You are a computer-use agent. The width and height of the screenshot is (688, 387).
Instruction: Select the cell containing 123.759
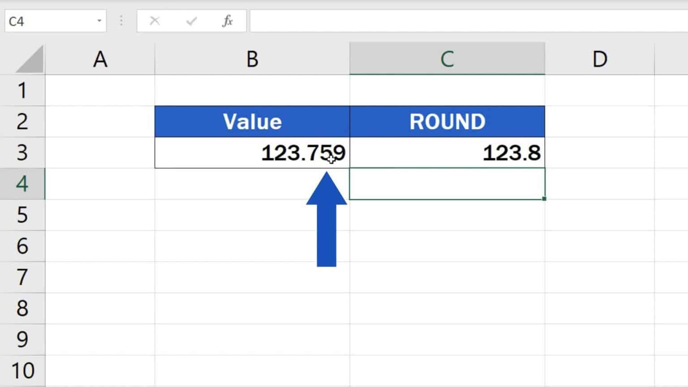coord(252,153)
